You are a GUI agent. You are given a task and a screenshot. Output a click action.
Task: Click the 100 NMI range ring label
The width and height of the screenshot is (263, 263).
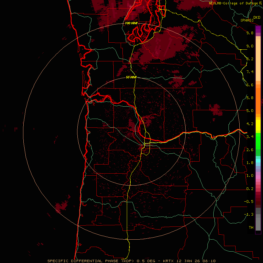(x=131, y=23)
